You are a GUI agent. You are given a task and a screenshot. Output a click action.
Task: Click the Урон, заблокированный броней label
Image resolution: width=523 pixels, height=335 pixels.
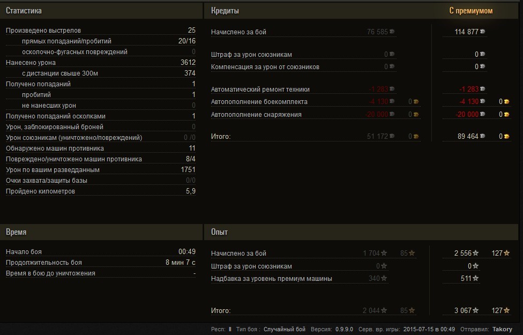click(x=55, y=127)
